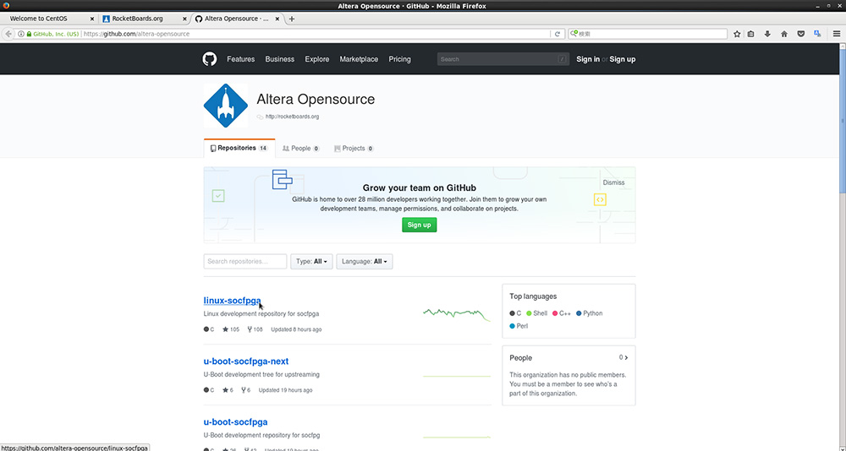This screenshot has height=451, width=846.
Task: Open Firefox downloads arrow icon
Action: pos(767,34)
